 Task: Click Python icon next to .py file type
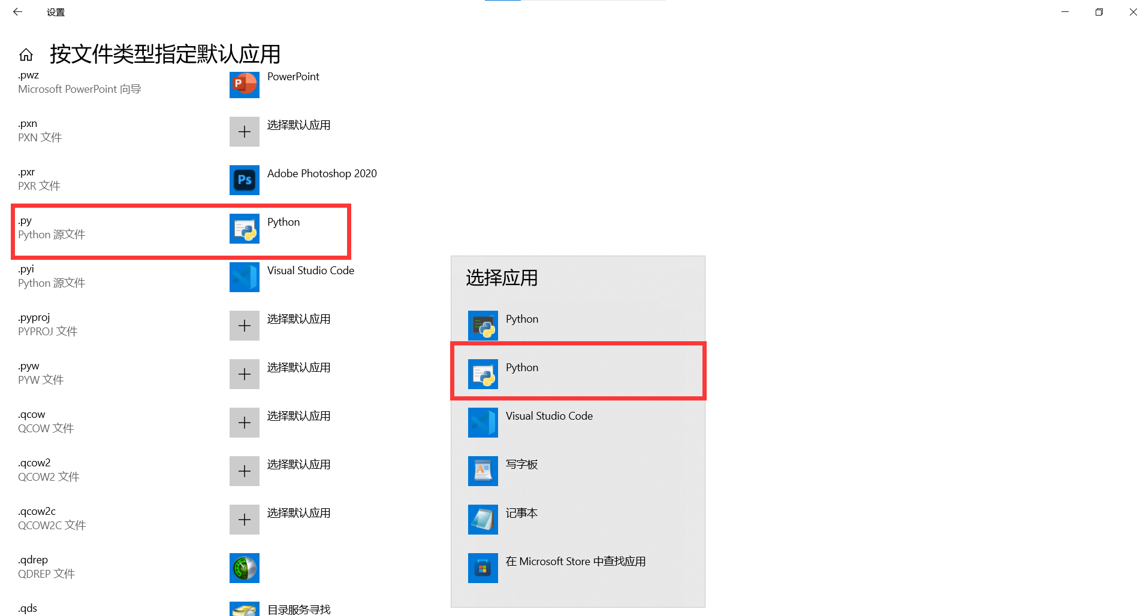tap(245, 229)
